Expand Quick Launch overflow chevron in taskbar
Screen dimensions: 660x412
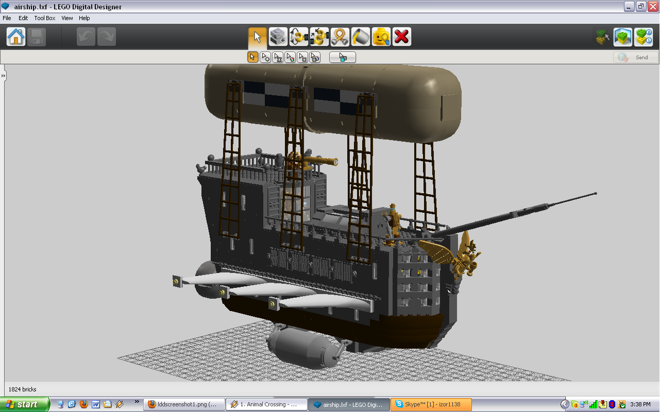pyautogui.click(x=137, y=402)
